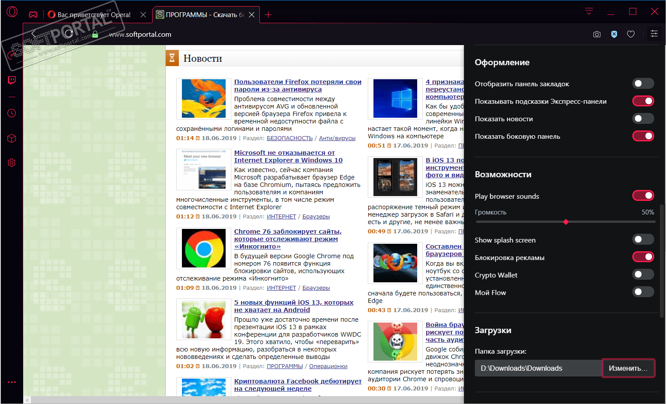
Task: Enable 'Crypto Wallet' switch
Action: coord(643,274)
